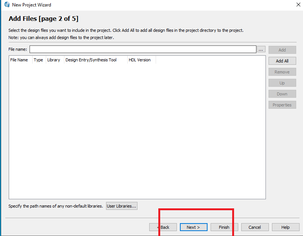Sort by Type column header
Image resolution: width=303 pixels, height=236 pixels.
[39, 60]
